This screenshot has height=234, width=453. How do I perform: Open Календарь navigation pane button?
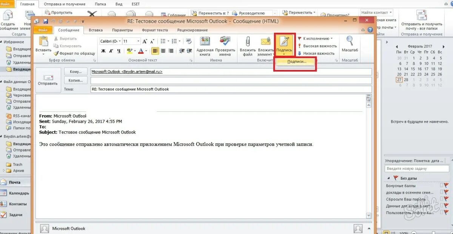point(16,193)
